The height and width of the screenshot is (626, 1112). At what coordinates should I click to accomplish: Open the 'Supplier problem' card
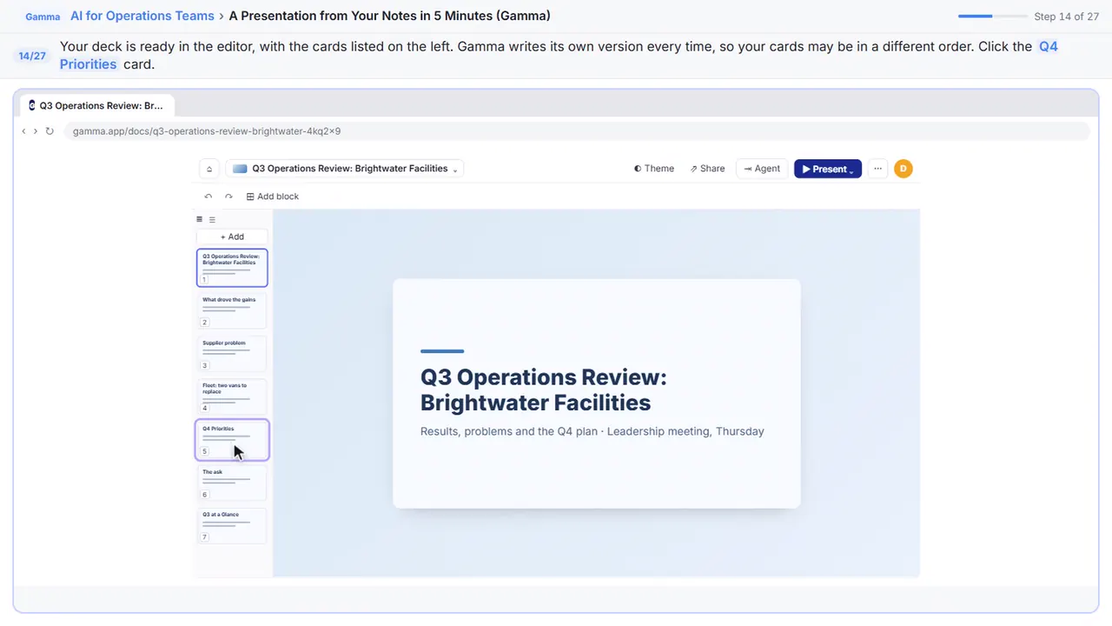(232, 354)
